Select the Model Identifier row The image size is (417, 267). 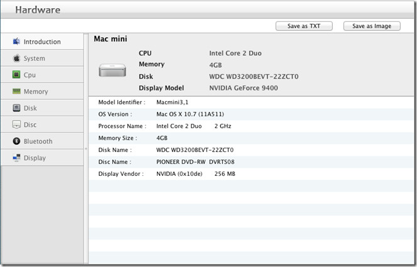click(x=251, y=102)
